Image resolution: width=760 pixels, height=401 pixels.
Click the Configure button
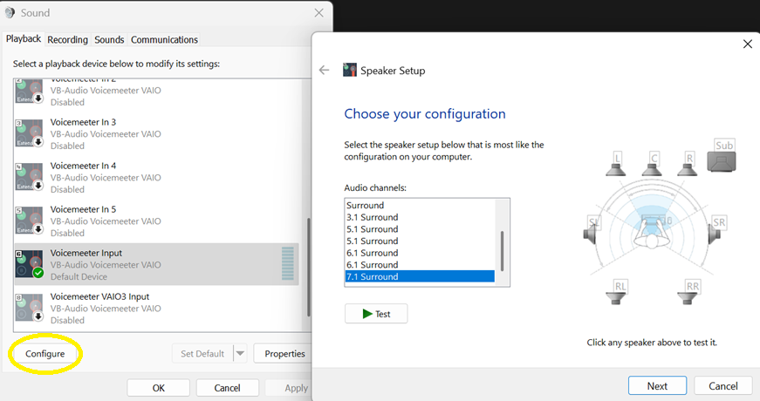click(45, 354)
